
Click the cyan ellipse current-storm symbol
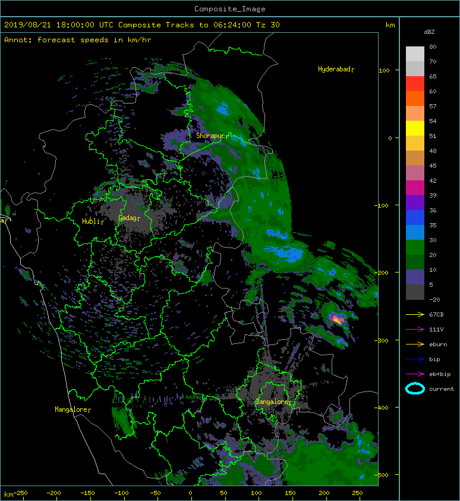coord(415,389)
